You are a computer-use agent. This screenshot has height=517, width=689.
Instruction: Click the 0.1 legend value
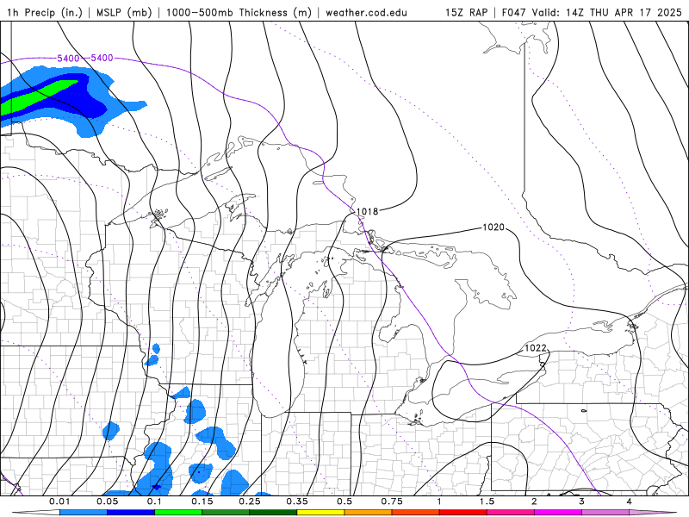[x=154, y=501]
